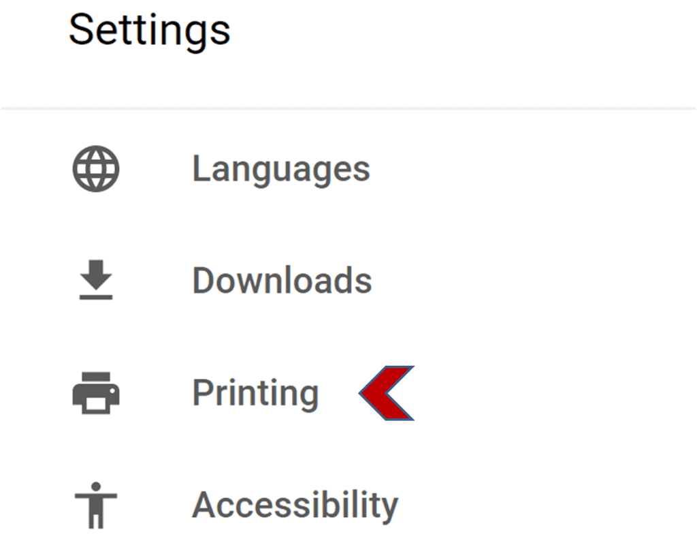Screen dimensions: 697x547
Task: Open the Languages settings section
Action: [x=280, y=169]
